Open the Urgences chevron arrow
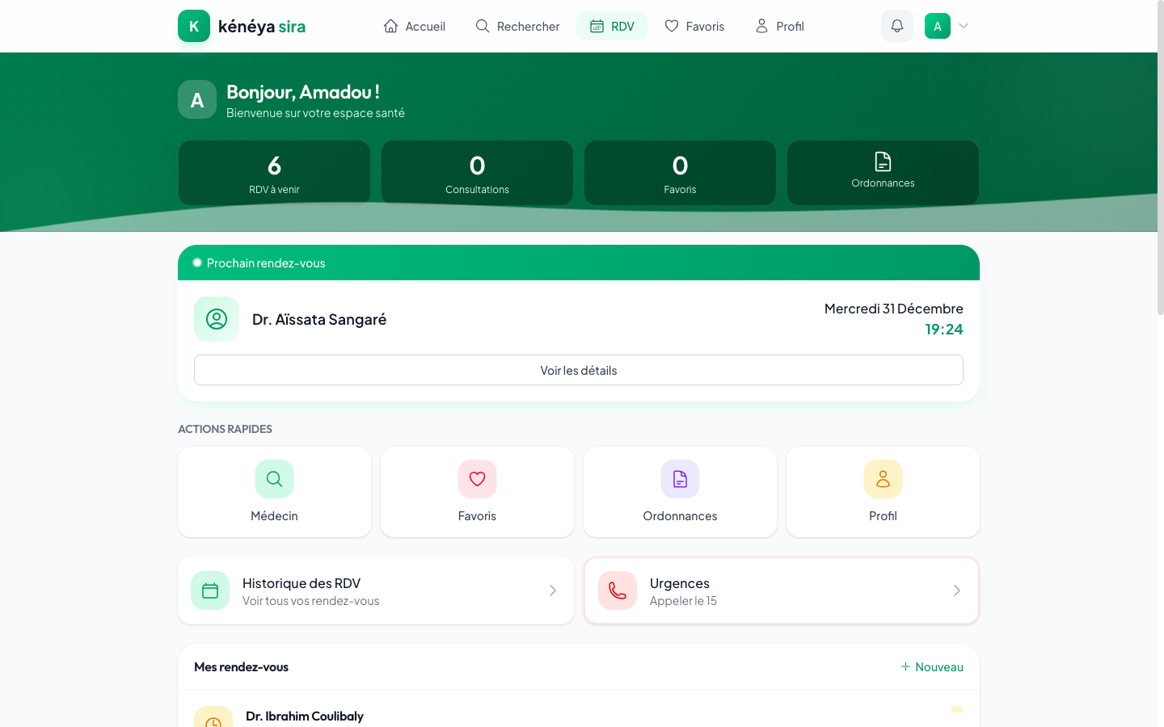1164x727 pixels. tap(957, 590)
